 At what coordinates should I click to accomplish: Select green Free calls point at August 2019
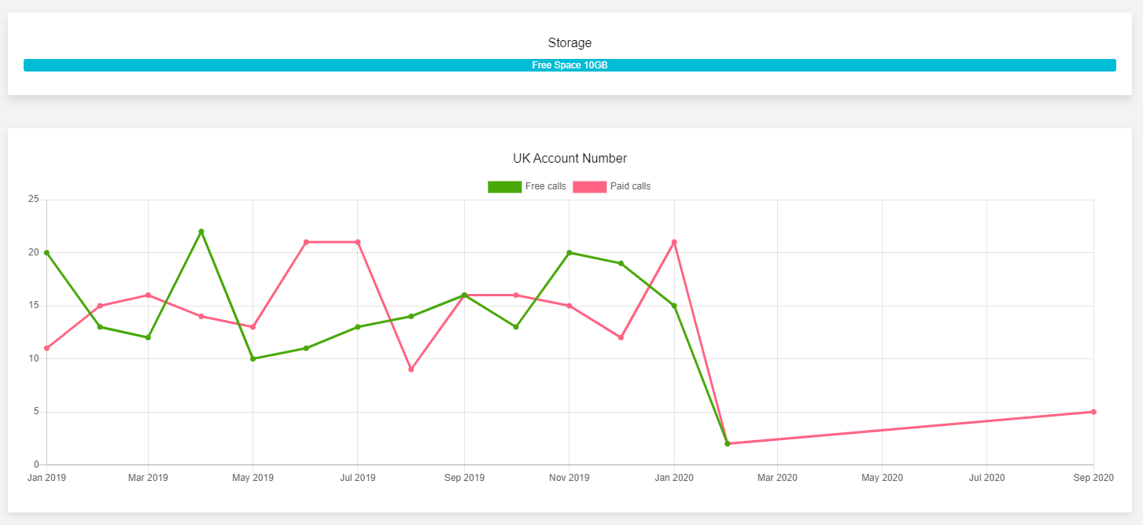(411, 316)
